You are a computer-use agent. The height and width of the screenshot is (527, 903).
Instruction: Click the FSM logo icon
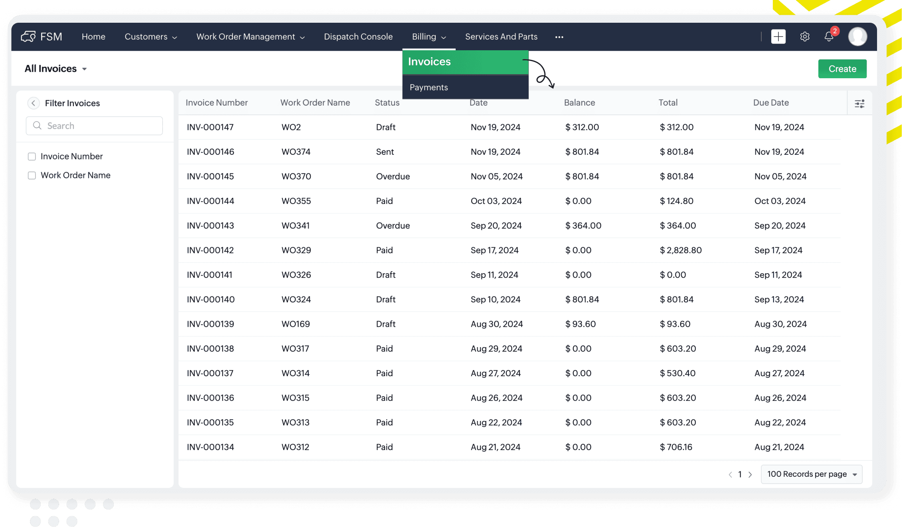coord(28,37)
